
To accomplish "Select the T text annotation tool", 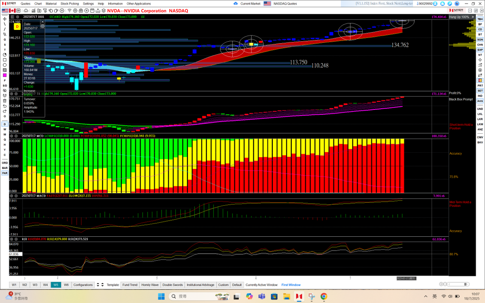I will (5, 49).
